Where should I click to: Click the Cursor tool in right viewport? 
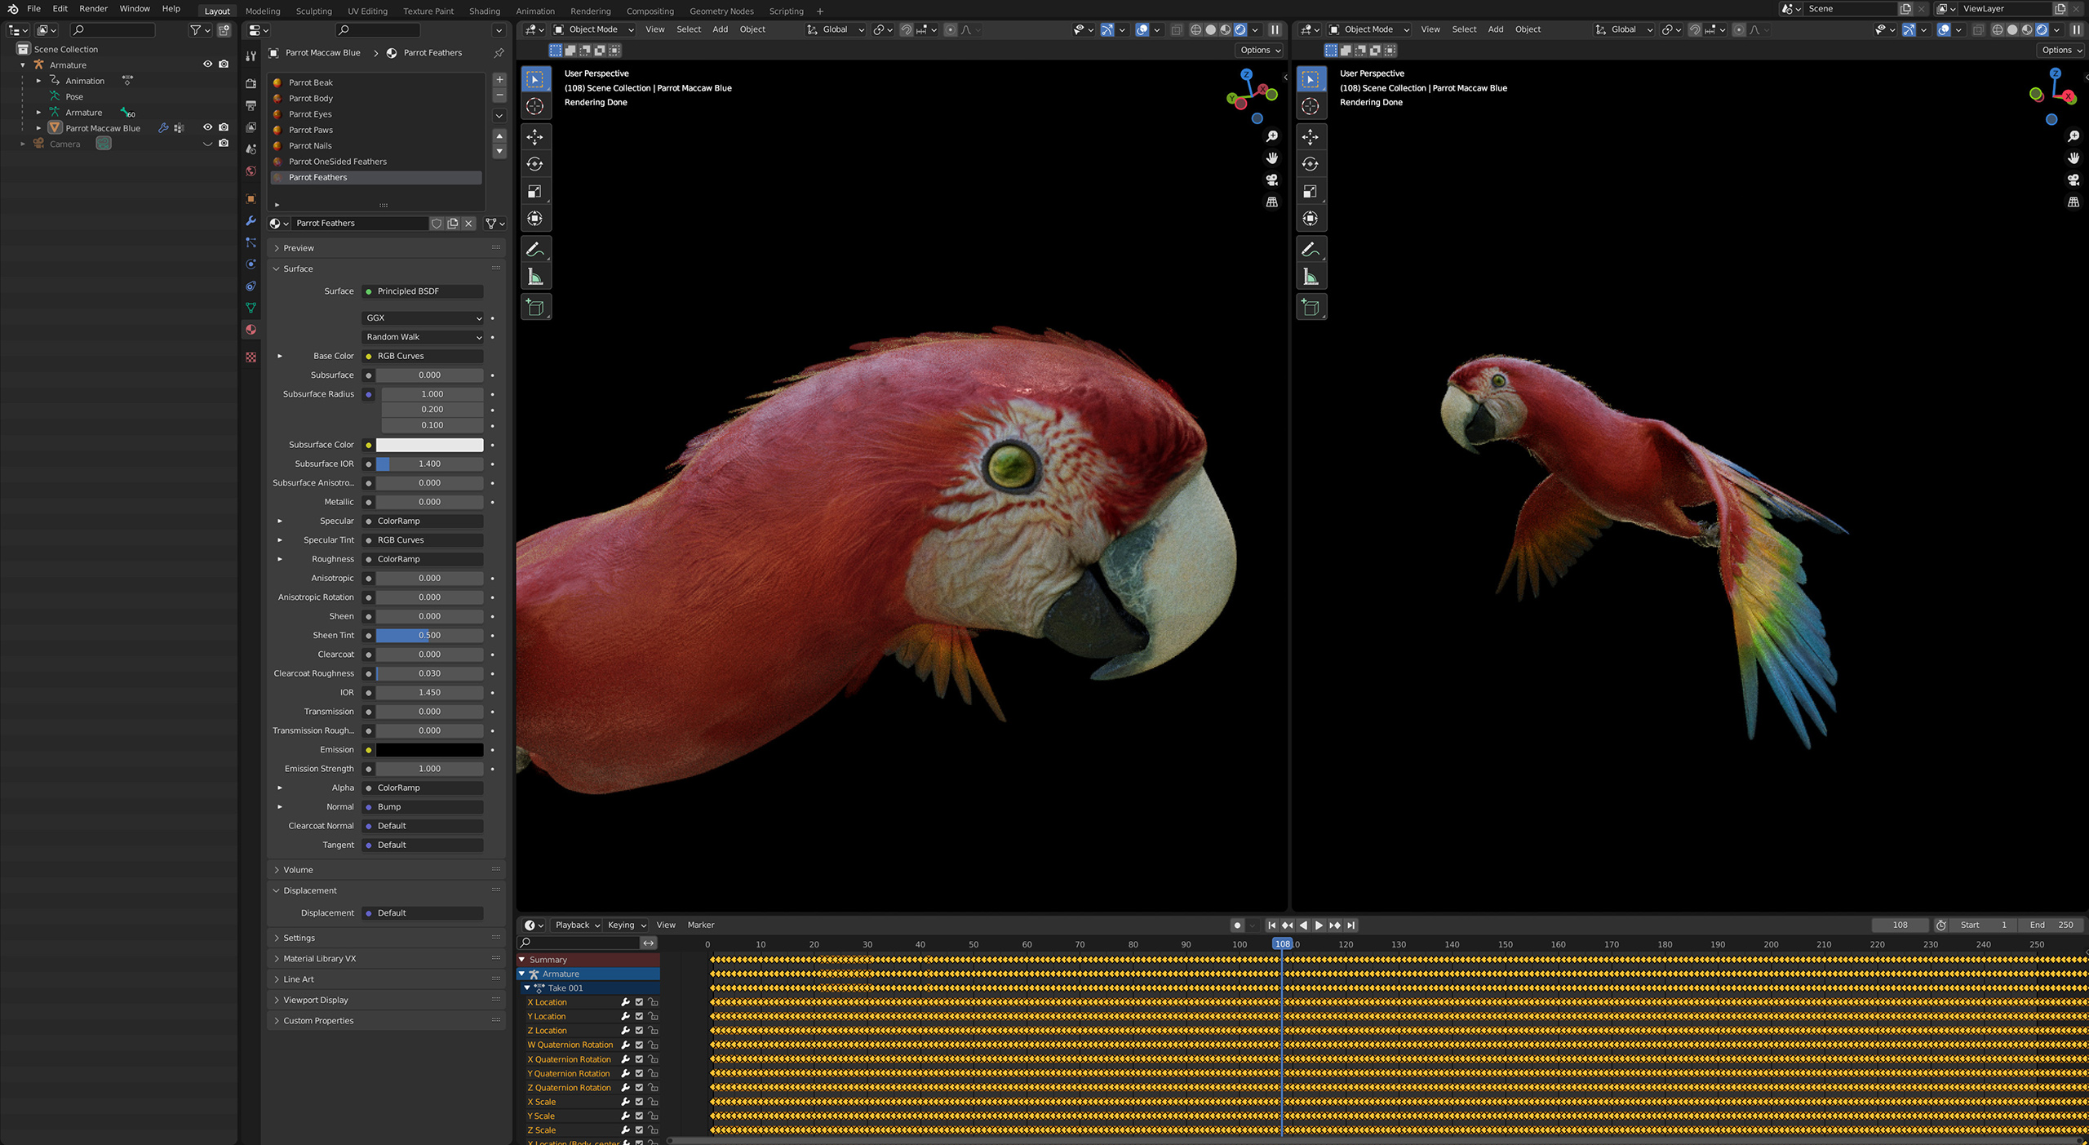pyautogui.click(x=1311, y=106)
